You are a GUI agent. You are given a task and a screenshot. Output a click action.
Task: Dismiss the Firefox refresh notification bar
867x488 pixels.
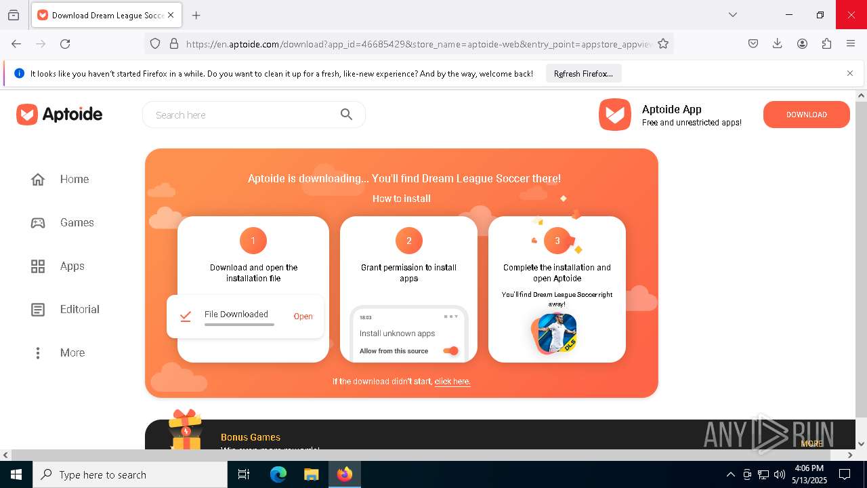pos(850,73)
